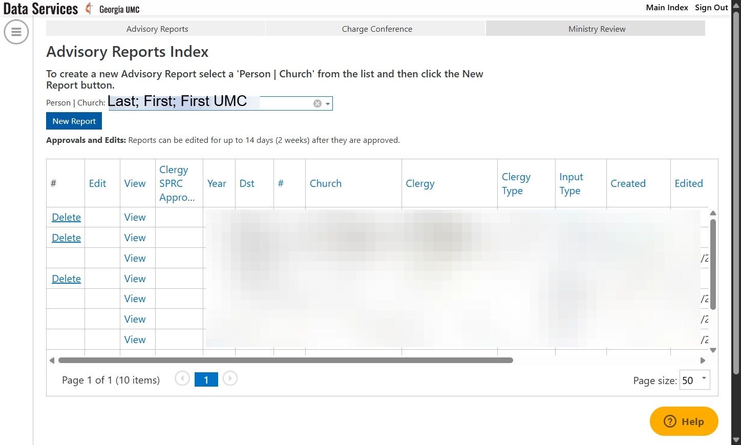Click the horizontal table scrollbar

tap(285, 361)
